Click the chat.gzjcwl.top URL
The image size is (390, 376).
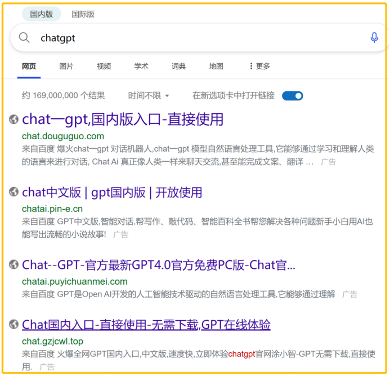point(52,342)
